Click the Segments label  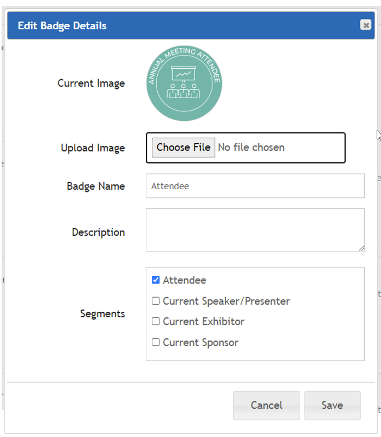pos(102,314)
